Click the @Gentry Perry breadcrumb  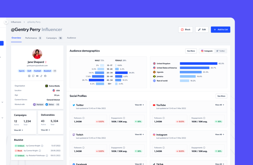point(34,22)
